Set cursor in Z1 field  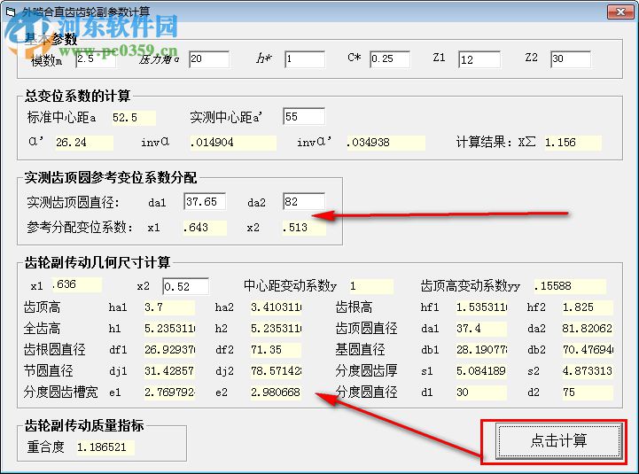click(x=479, y=59)
